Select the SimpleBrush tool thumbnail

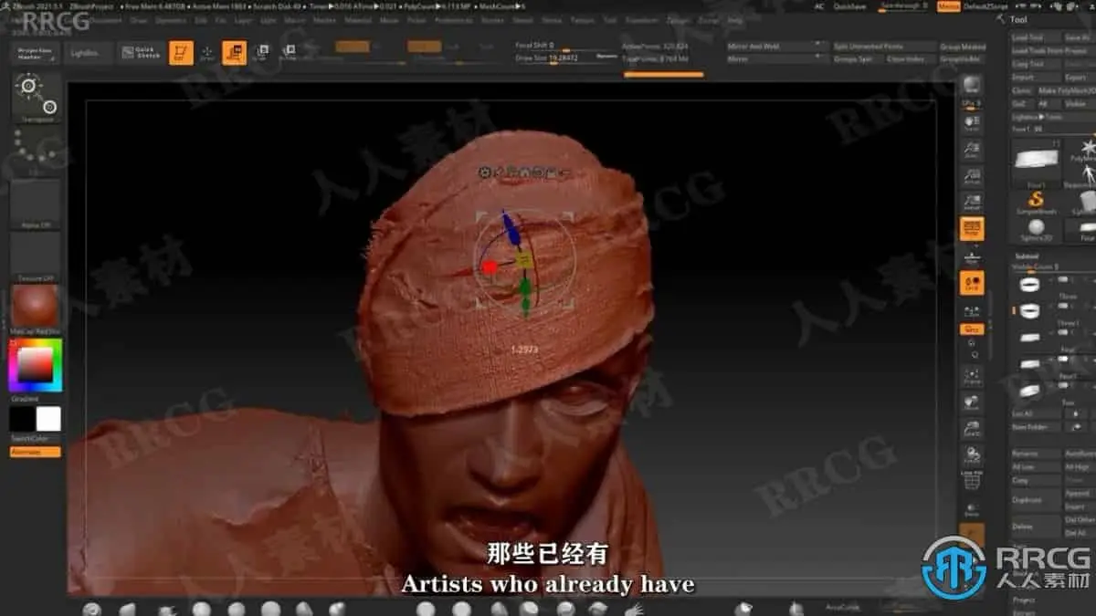pos(1036,202)
